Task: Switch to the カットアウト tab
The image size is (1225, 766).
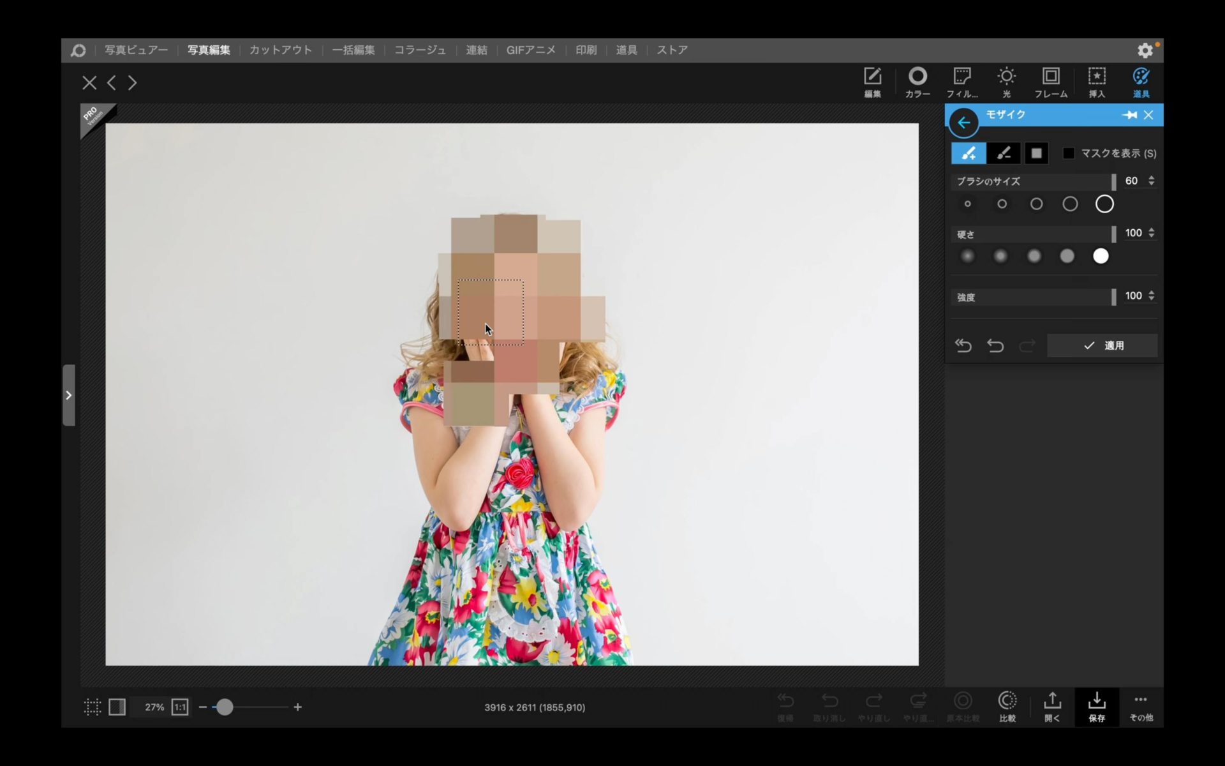Action: pyautogui.click(x=281, y=50)
